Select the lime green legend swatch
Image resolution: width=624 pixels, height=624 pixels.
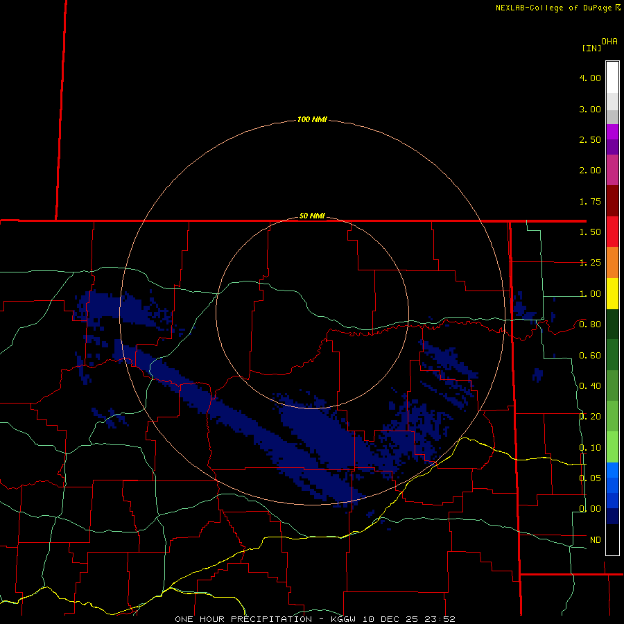(x=612, y=447)
